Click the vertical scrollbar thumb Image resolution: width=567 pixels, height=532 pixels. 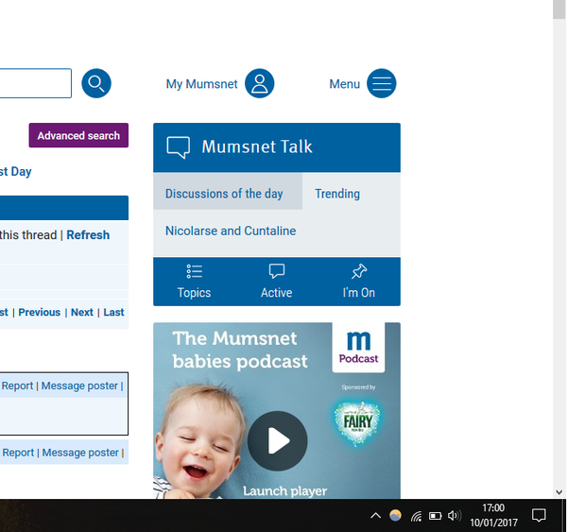click(x=559, y=9)
